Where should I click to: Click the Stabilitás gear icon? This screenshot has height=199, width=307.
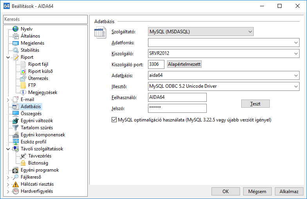(16, 50)
